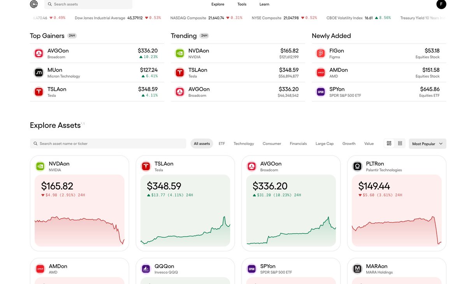Click the MARAon MARA Holdings icon
467x284 pixels.
pos(357,269)
